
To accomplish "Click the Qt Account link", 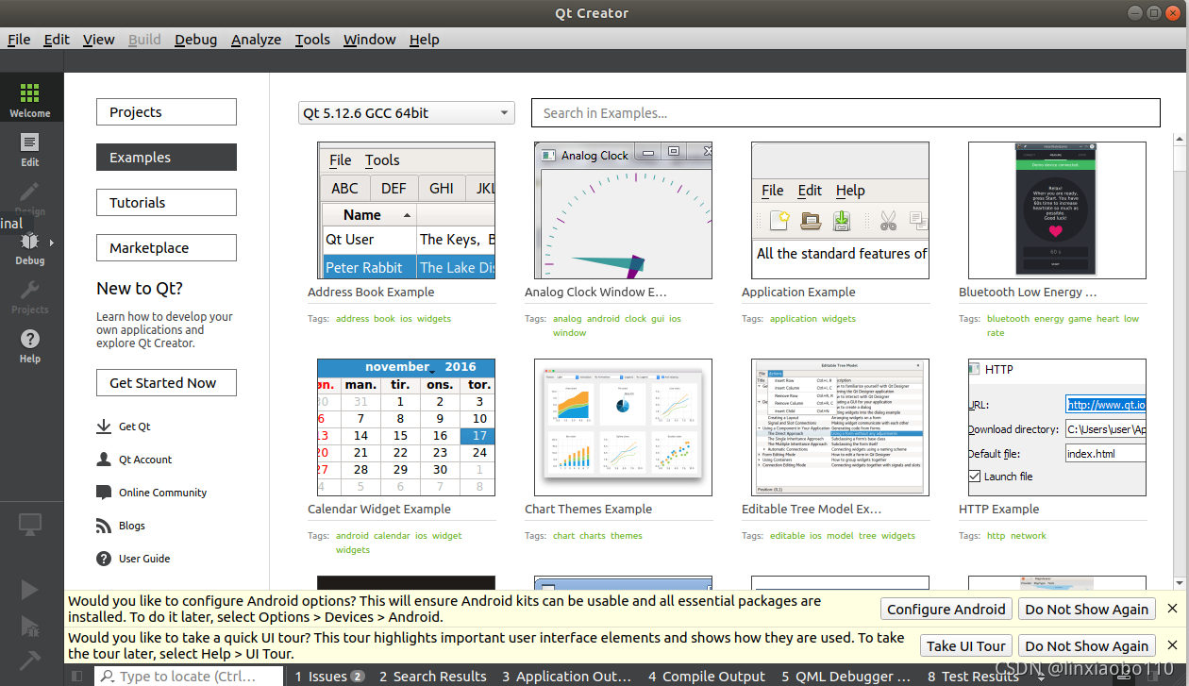I will pos(145,460).
